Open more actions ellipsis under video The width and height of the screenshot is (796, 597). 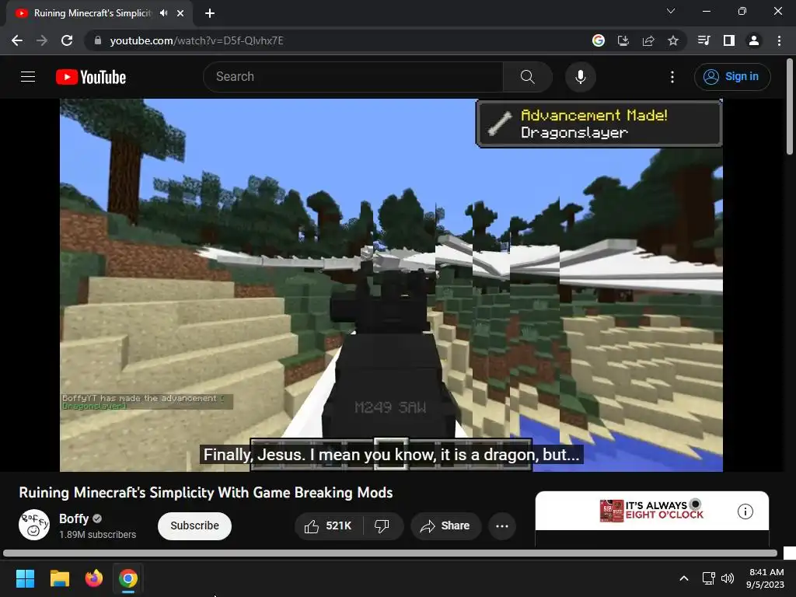click(x=502, y=526)
